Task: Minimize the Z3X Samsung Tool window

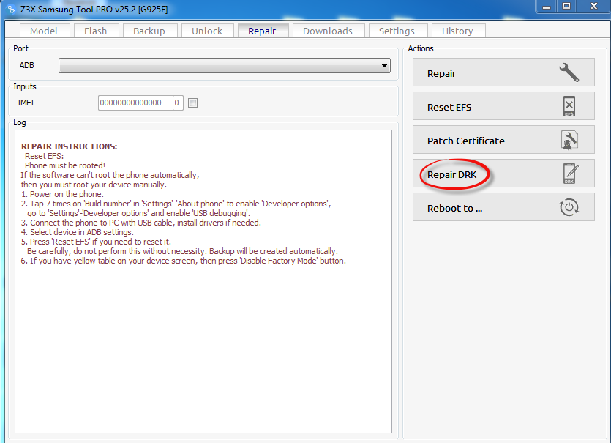Action: point(547,7)
